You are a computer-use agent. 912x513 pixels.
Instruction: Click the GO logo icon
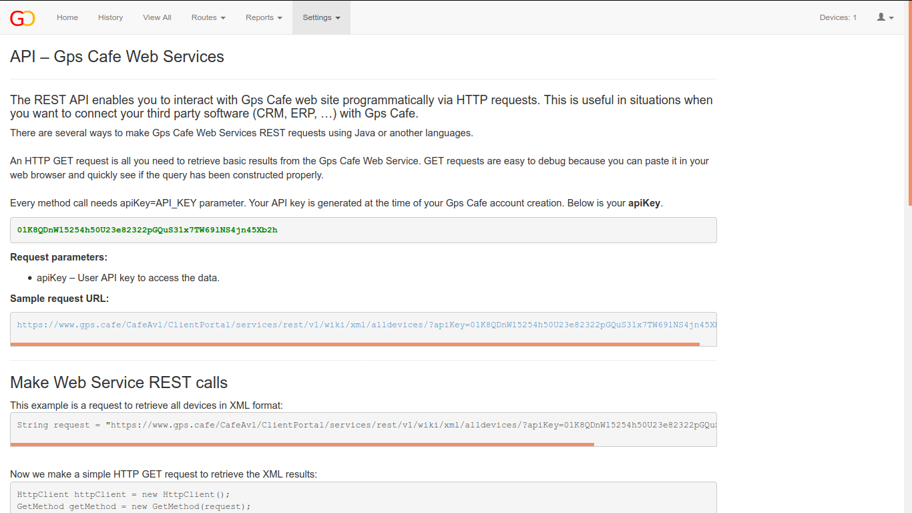tap(22, 18)
